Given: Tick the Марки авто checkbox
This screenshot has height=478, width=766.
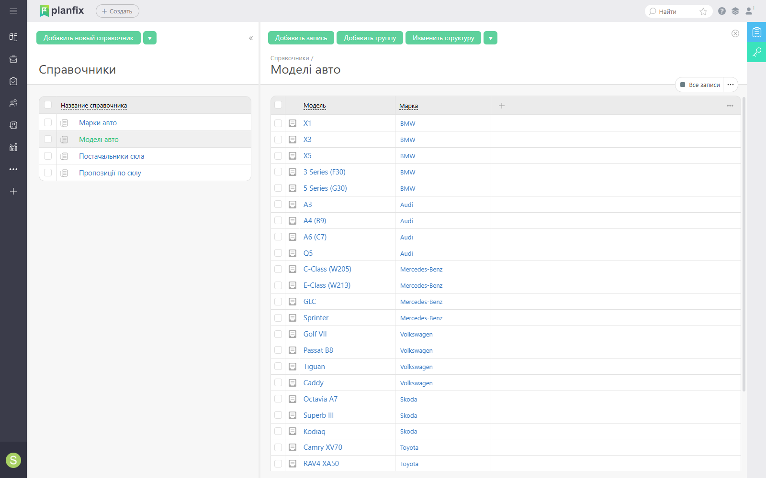Looking at the screenshot, I should 48,122.
